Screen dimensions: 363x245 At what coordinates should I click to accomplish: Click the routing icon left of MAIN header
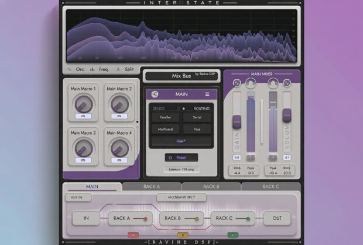pos(155,94)
